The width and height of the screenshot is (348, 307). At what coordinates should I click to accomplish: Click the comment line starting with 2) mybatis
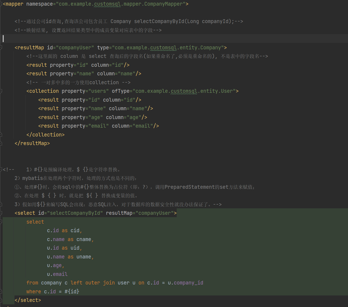coord(76,178)
